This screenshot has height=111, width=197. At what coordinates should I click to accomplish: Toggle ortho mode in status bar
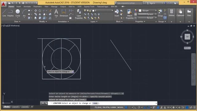135,107
